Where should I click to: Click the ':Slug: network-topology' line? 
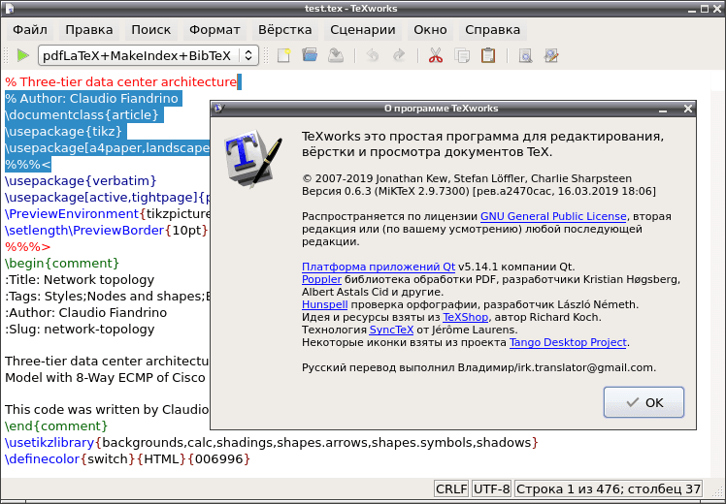[x=80, y=330]
